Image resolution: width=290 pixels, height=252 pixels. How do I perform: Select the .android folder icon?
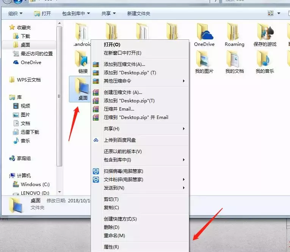82,31
